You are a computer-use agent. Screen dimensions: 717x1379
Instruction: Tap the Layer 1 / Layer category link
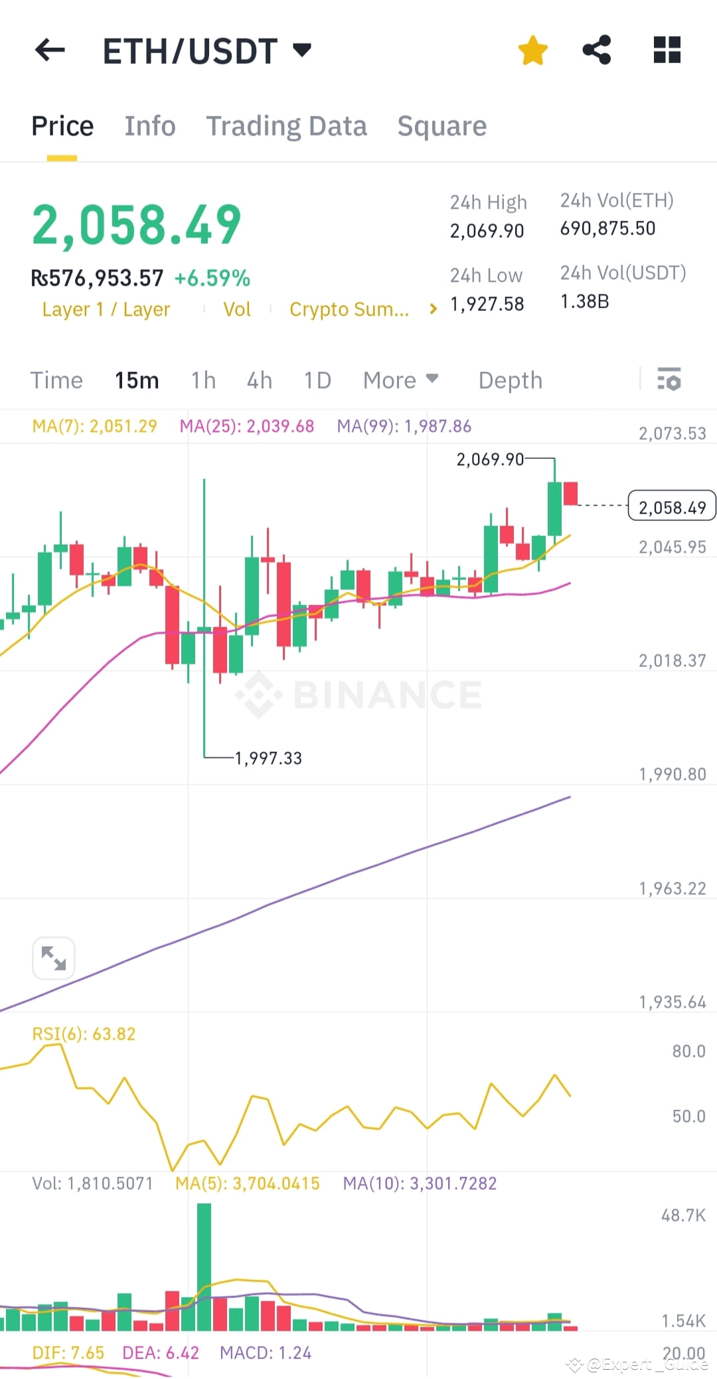click(x=106, y=309)
